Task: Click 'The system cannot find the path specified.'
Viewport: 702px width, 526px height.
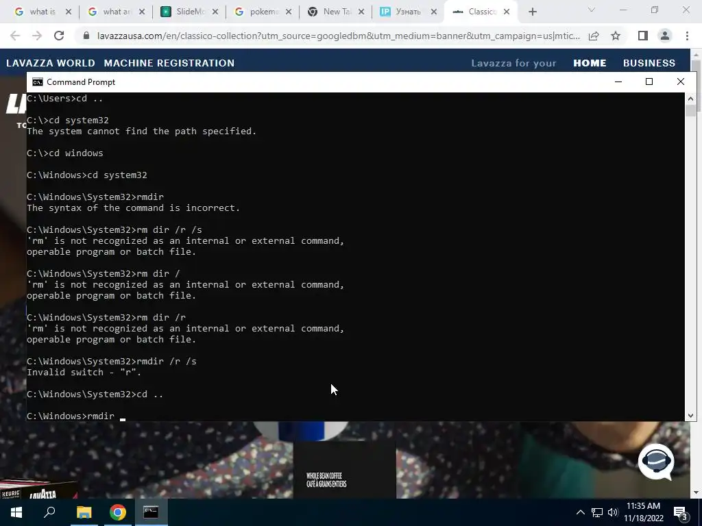Action: tap(141, 131)
